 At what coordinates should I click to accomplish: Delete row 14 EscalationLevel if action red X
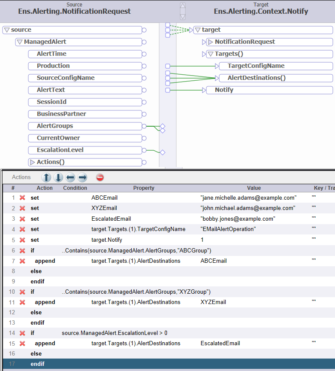click(x=22, y=333)
